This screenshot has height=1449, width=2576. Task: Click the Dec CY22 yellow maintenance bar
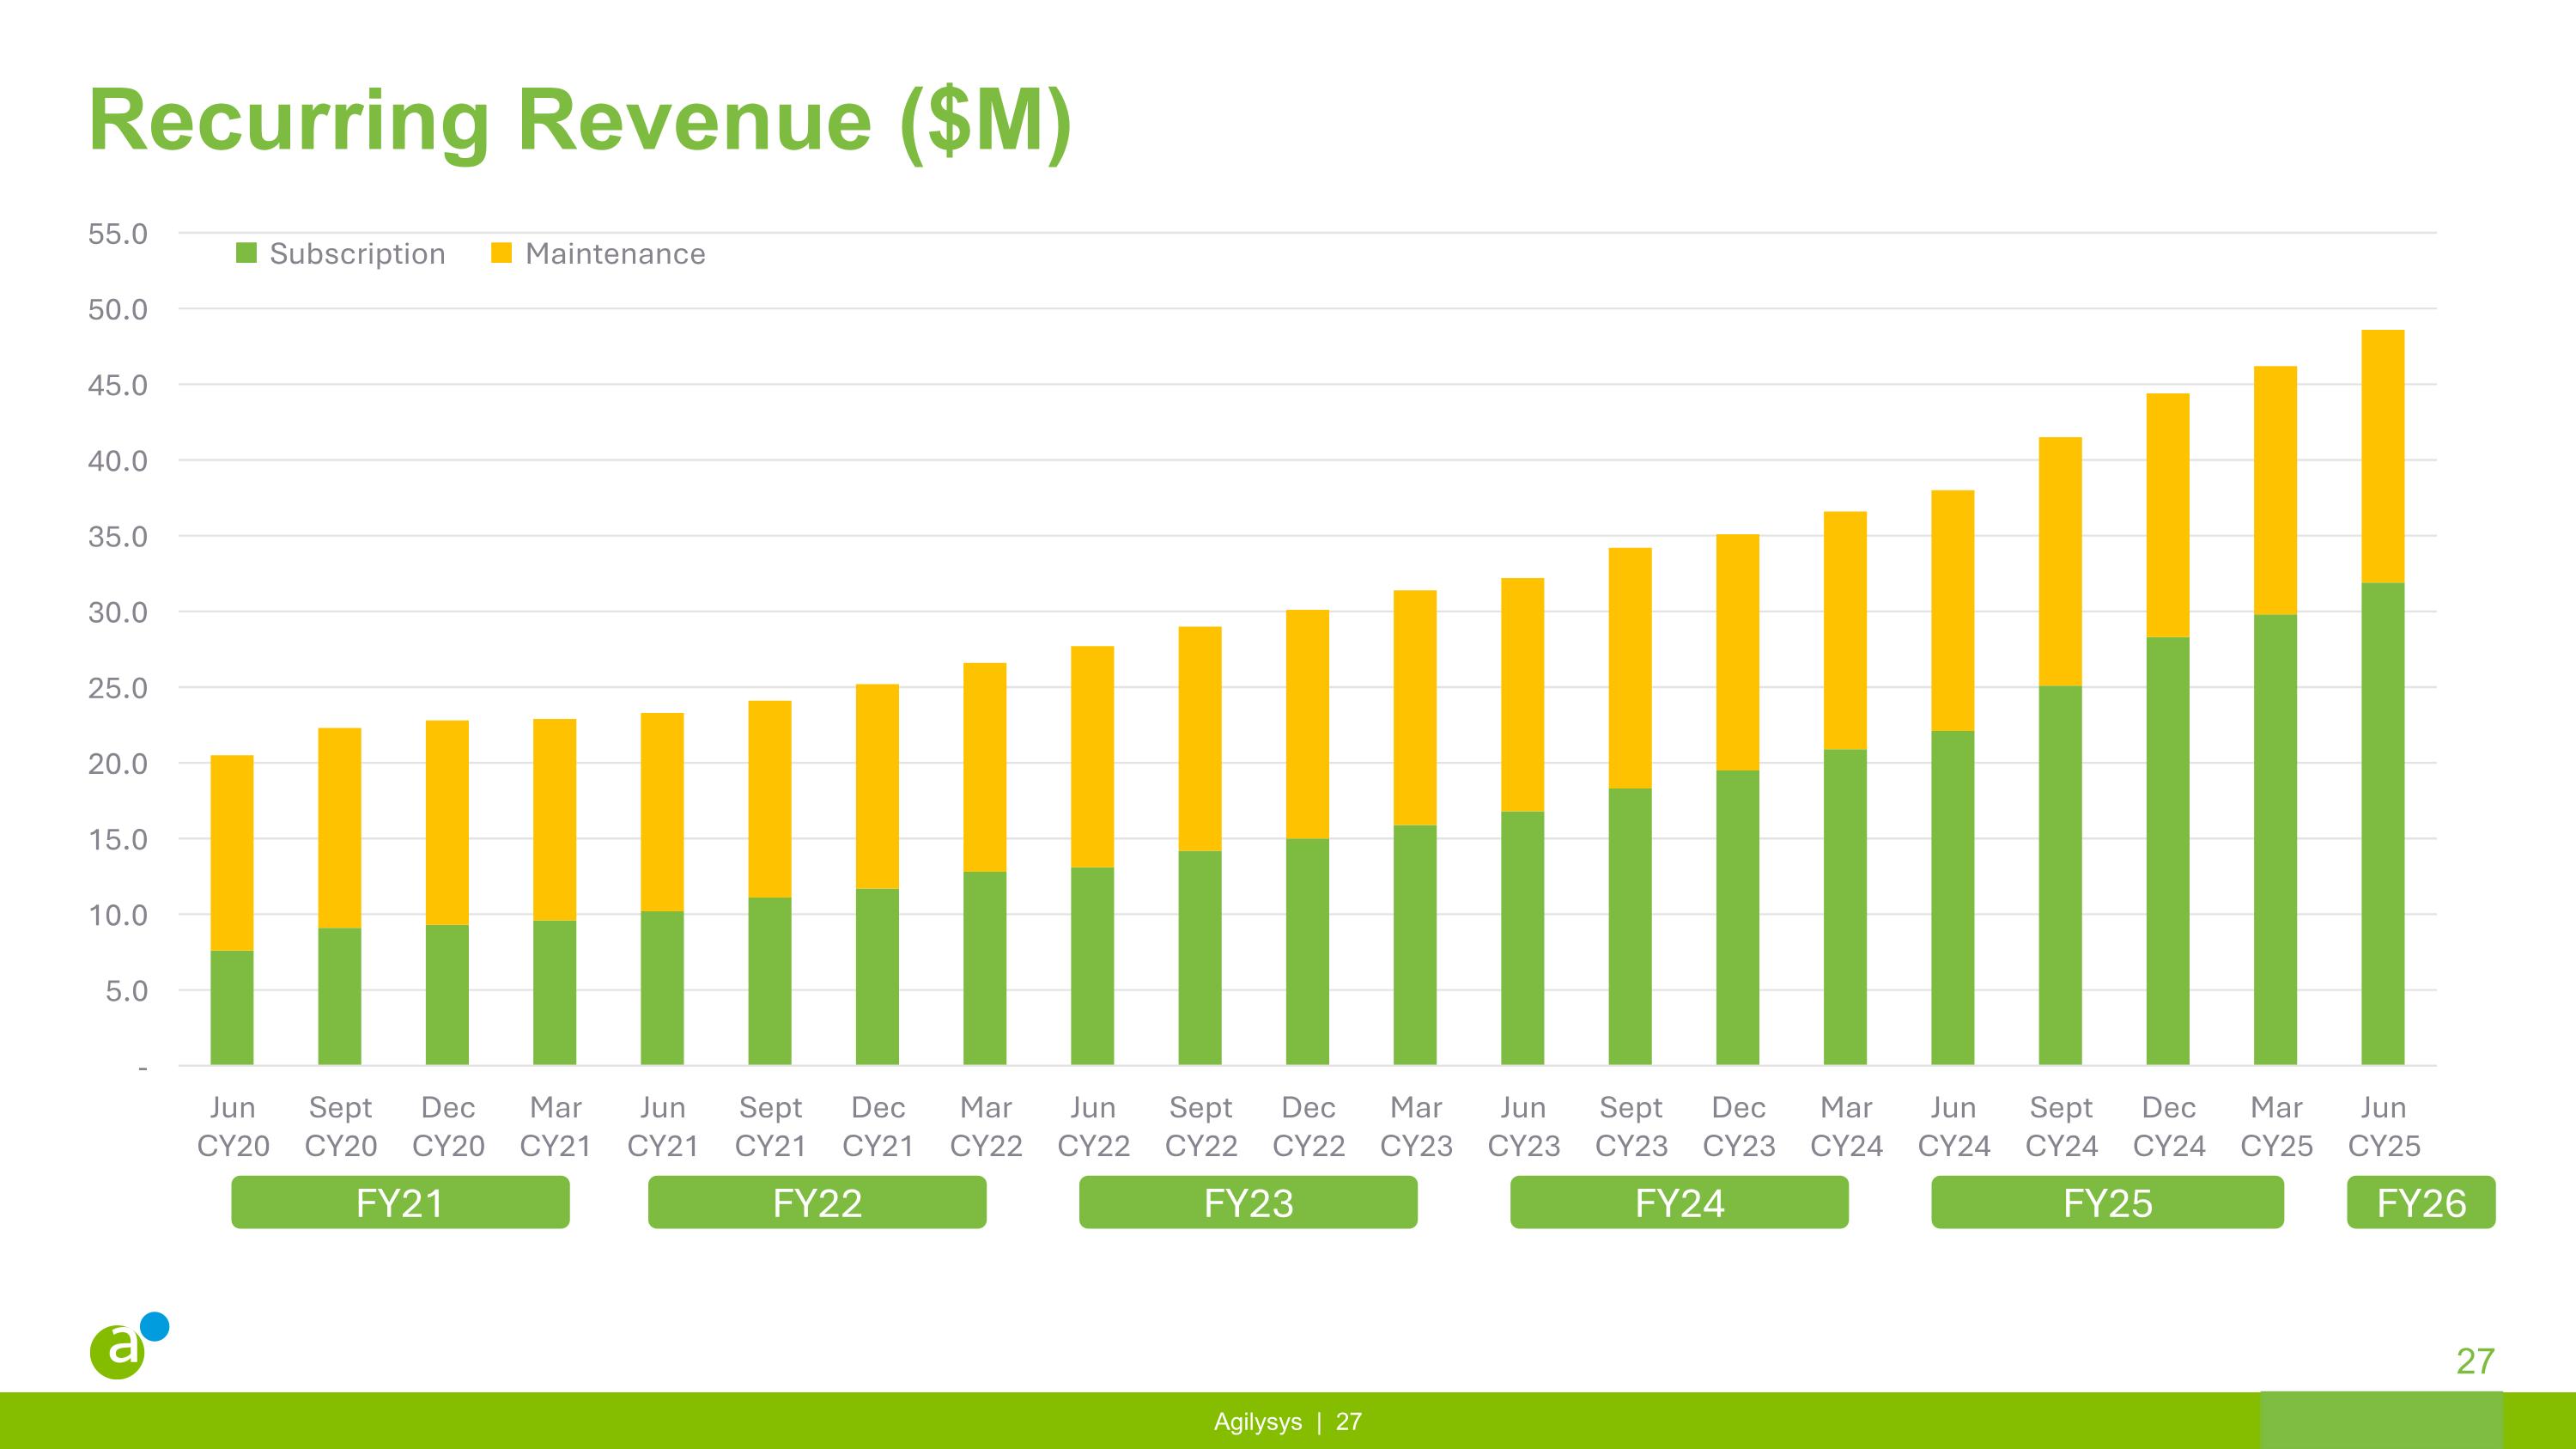[x=1307, y=724]
